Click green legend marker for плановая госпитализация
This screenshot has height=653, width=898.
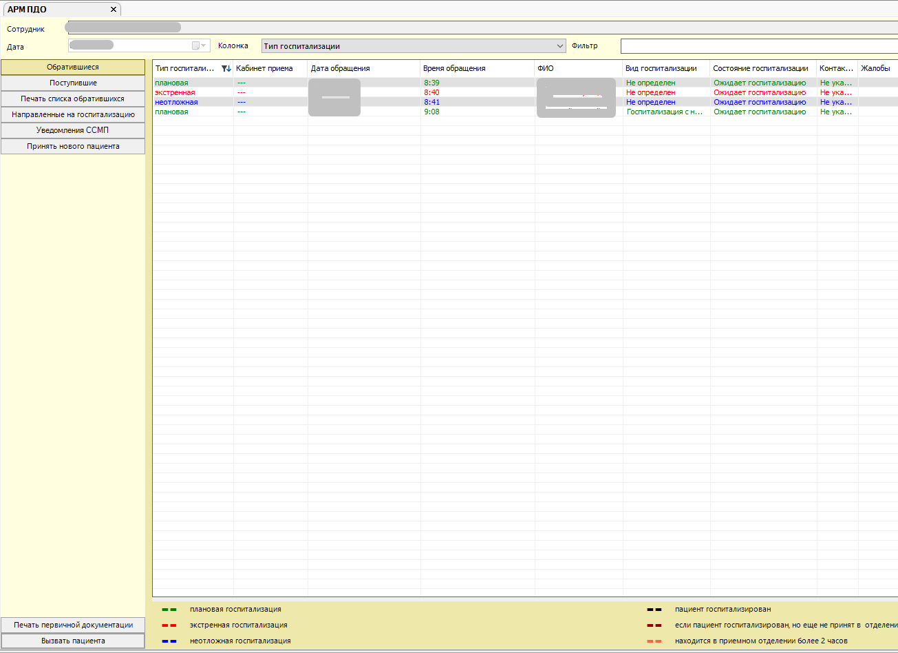point(169,610)
